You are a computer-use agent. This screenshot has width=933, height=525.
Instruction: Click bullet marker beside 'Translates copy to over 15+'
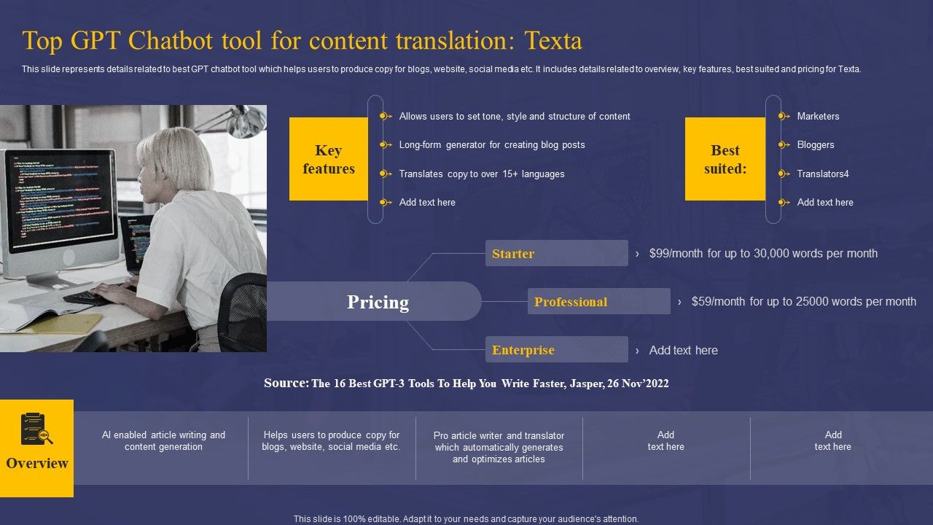pos(386,174)
